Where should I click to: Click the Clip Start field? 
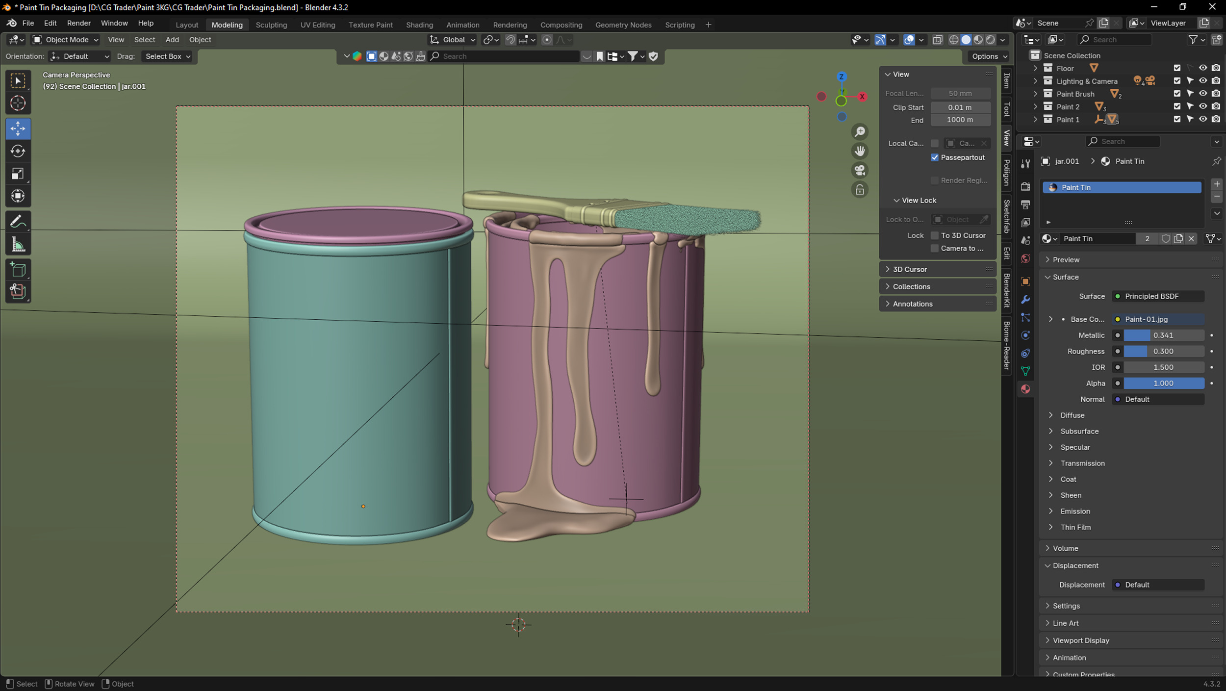point(960,107)
